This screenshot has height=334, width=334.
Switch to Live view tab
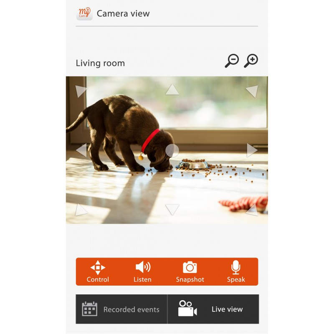point(213,309)
